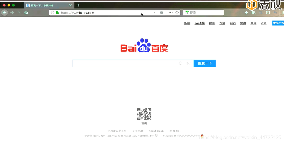Viewport: 284px width, 143px height.
Task: Click the 更多产品 button
Action: tap(278, 23)
